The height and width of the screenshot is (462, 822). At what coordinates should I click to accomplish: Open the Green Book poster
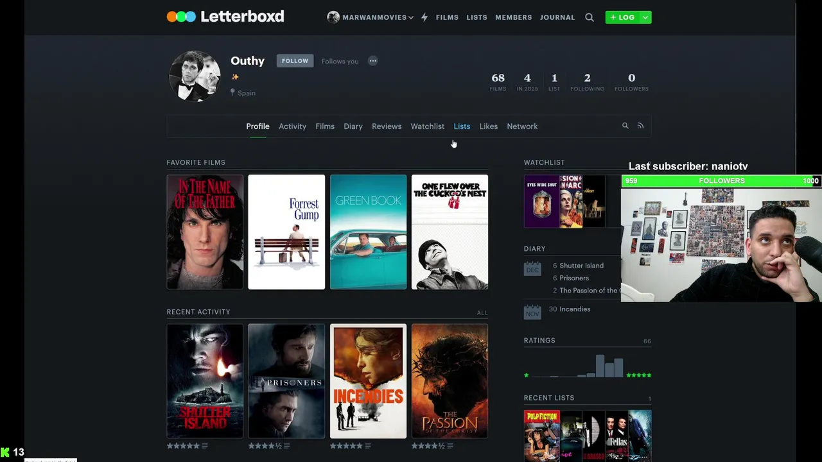[368, 232]
